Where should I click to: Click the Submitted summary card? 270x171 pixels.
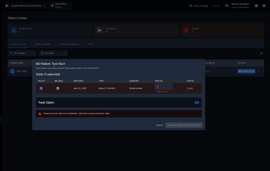click(x=136, y=30)
